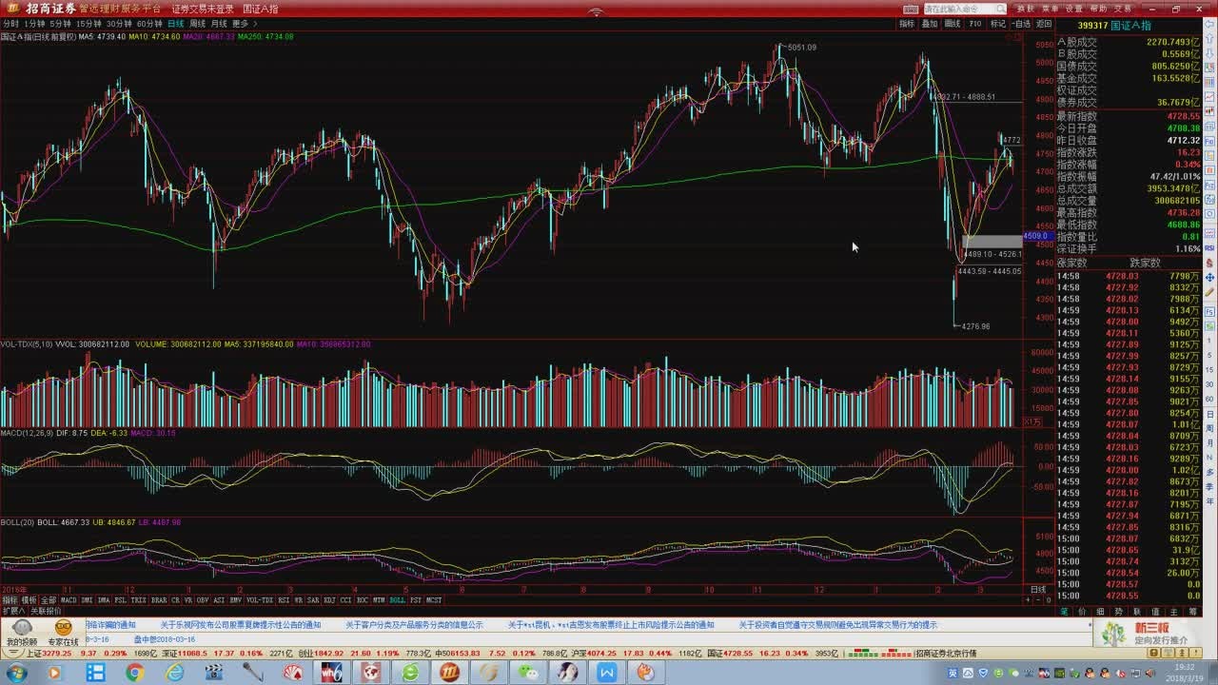Click the 全部 indicators tab
Image resolution: width=1218 pixels, height=685 pixels.
49,600
